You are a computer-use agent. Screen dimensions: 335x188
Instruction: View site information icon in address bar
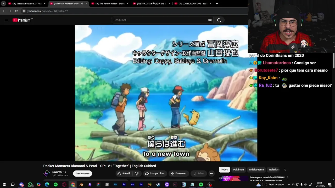(24, 11)
